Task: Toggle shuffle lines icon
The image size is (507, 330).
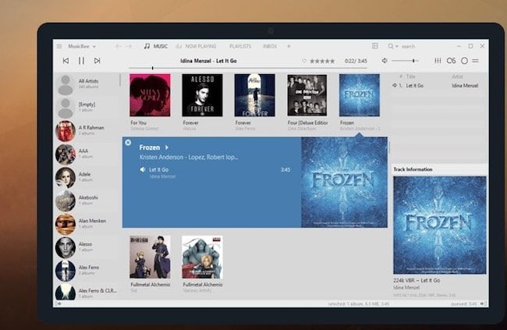Action: [475, 61]
